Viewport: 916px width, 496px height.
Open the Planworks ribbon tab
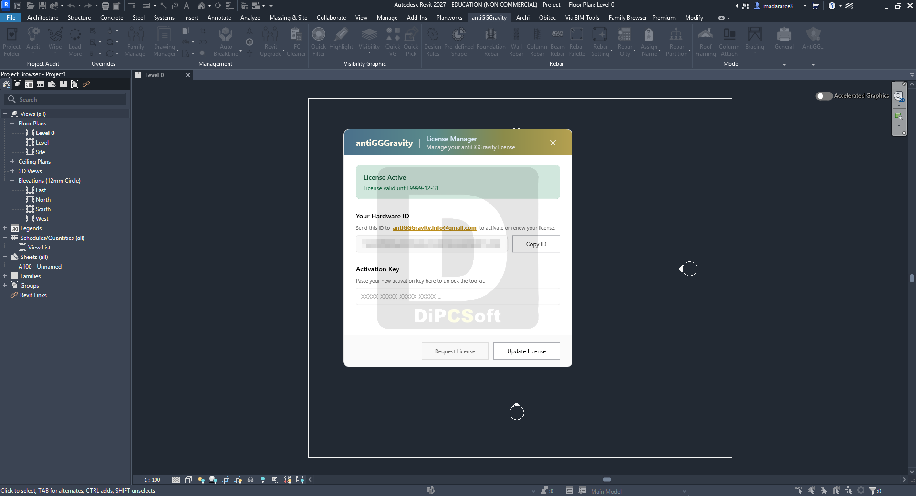[449, 18]
